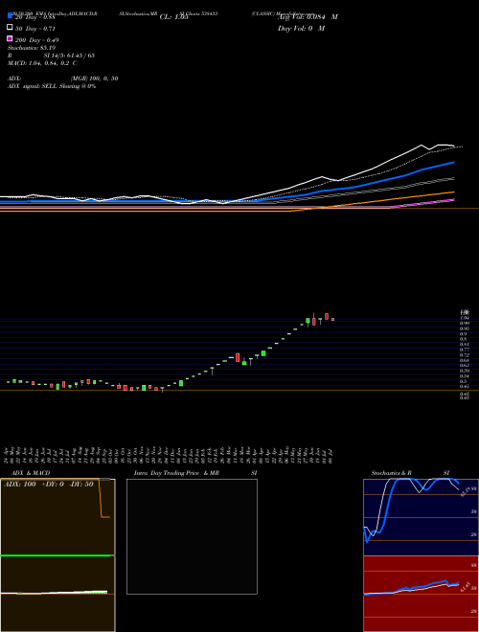Select the '200 Day' moving average value text

[x=36, y=40]
